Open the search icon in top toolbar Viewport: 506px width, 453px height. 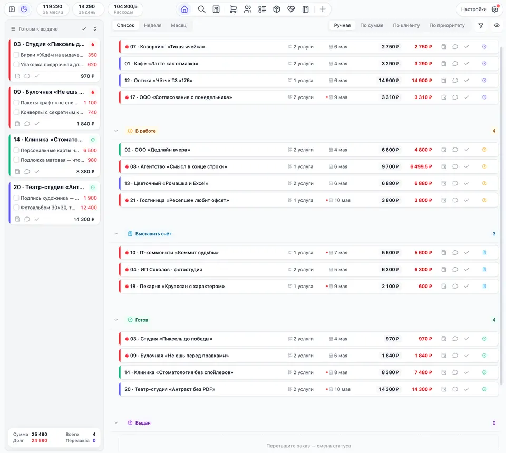(x=202, y=9)
